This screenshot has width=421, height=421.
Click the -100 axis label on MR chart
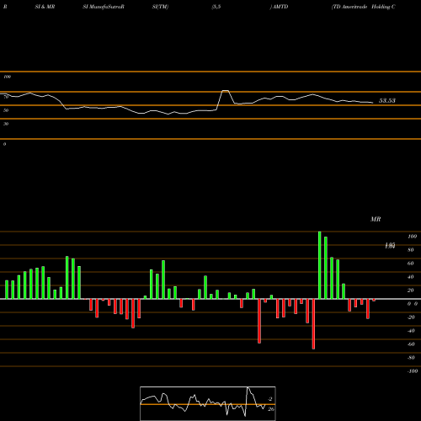(412, 371)
